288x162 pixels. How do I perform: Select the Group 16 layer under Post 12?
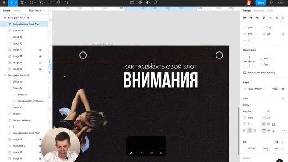coord(18,37)
